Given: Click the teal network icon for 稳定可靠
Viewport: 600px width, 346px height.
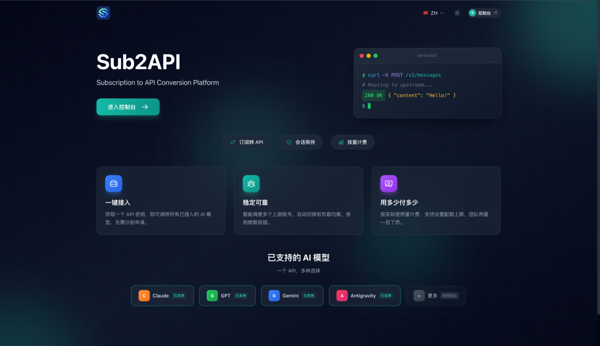Looking at the screenshot, I should [251, 183].
